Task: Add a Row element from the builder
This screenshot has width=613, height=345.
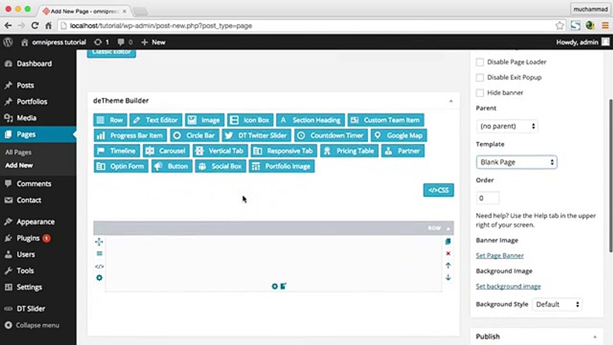Action: pyautogui.click(x=110, y=120)
